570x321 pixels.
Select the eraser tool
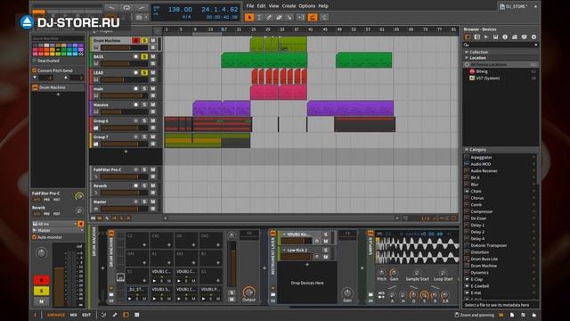[279, 17]
